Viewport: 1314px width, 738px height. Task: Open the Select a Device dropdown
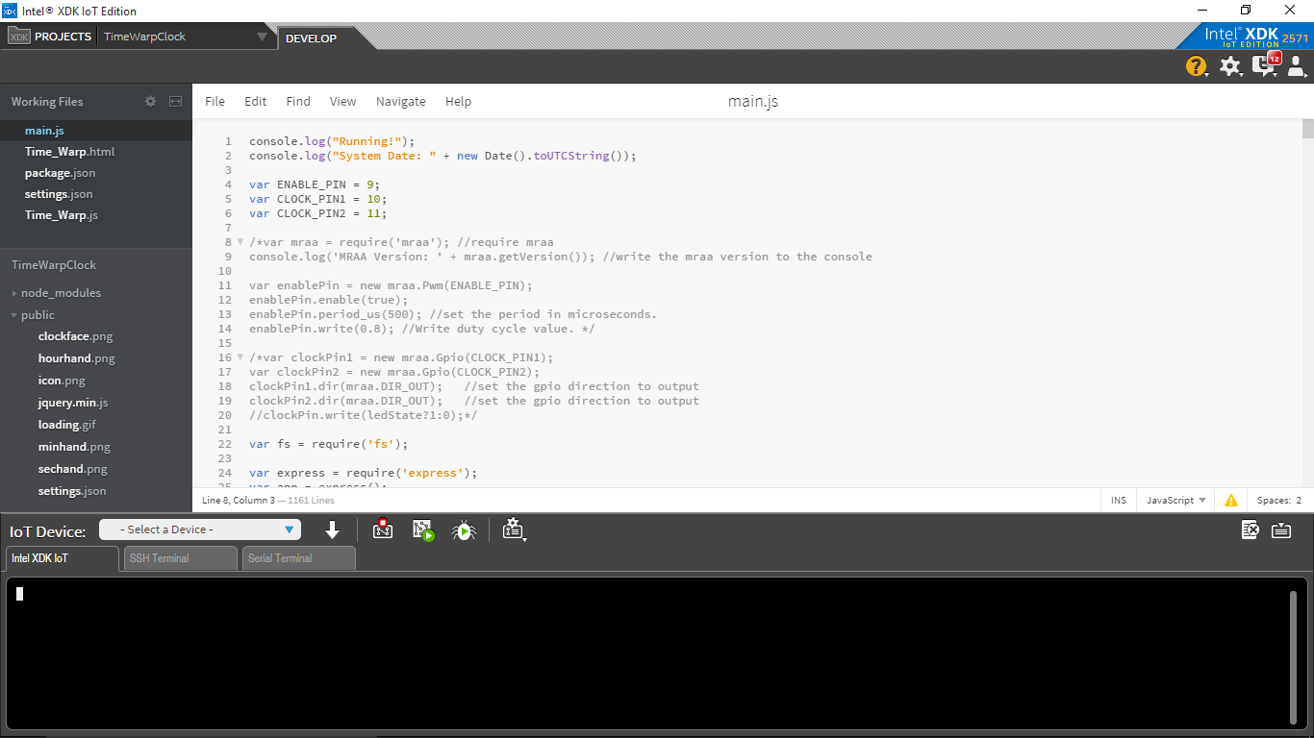tap(200, 529)
